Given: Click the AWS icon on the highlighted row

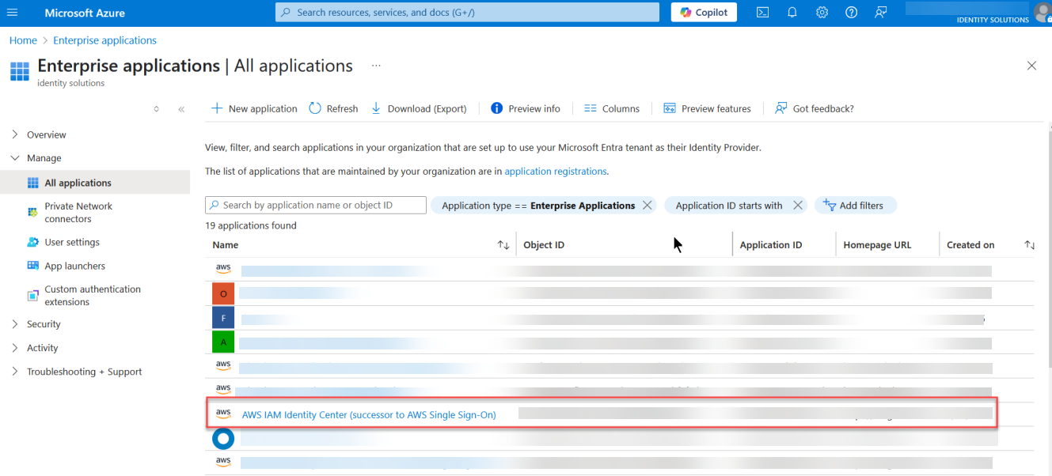Looking at the screenshot, I should click(x=223, y=412).
